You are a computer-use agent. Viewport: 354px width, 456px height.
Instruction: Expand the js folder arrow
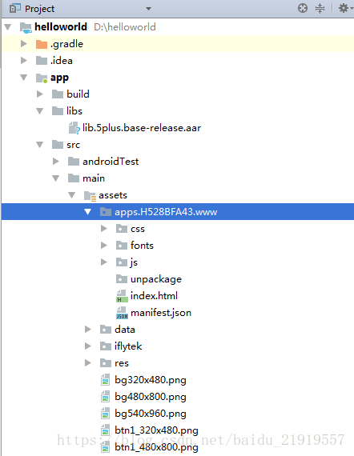tap(104, 262)
